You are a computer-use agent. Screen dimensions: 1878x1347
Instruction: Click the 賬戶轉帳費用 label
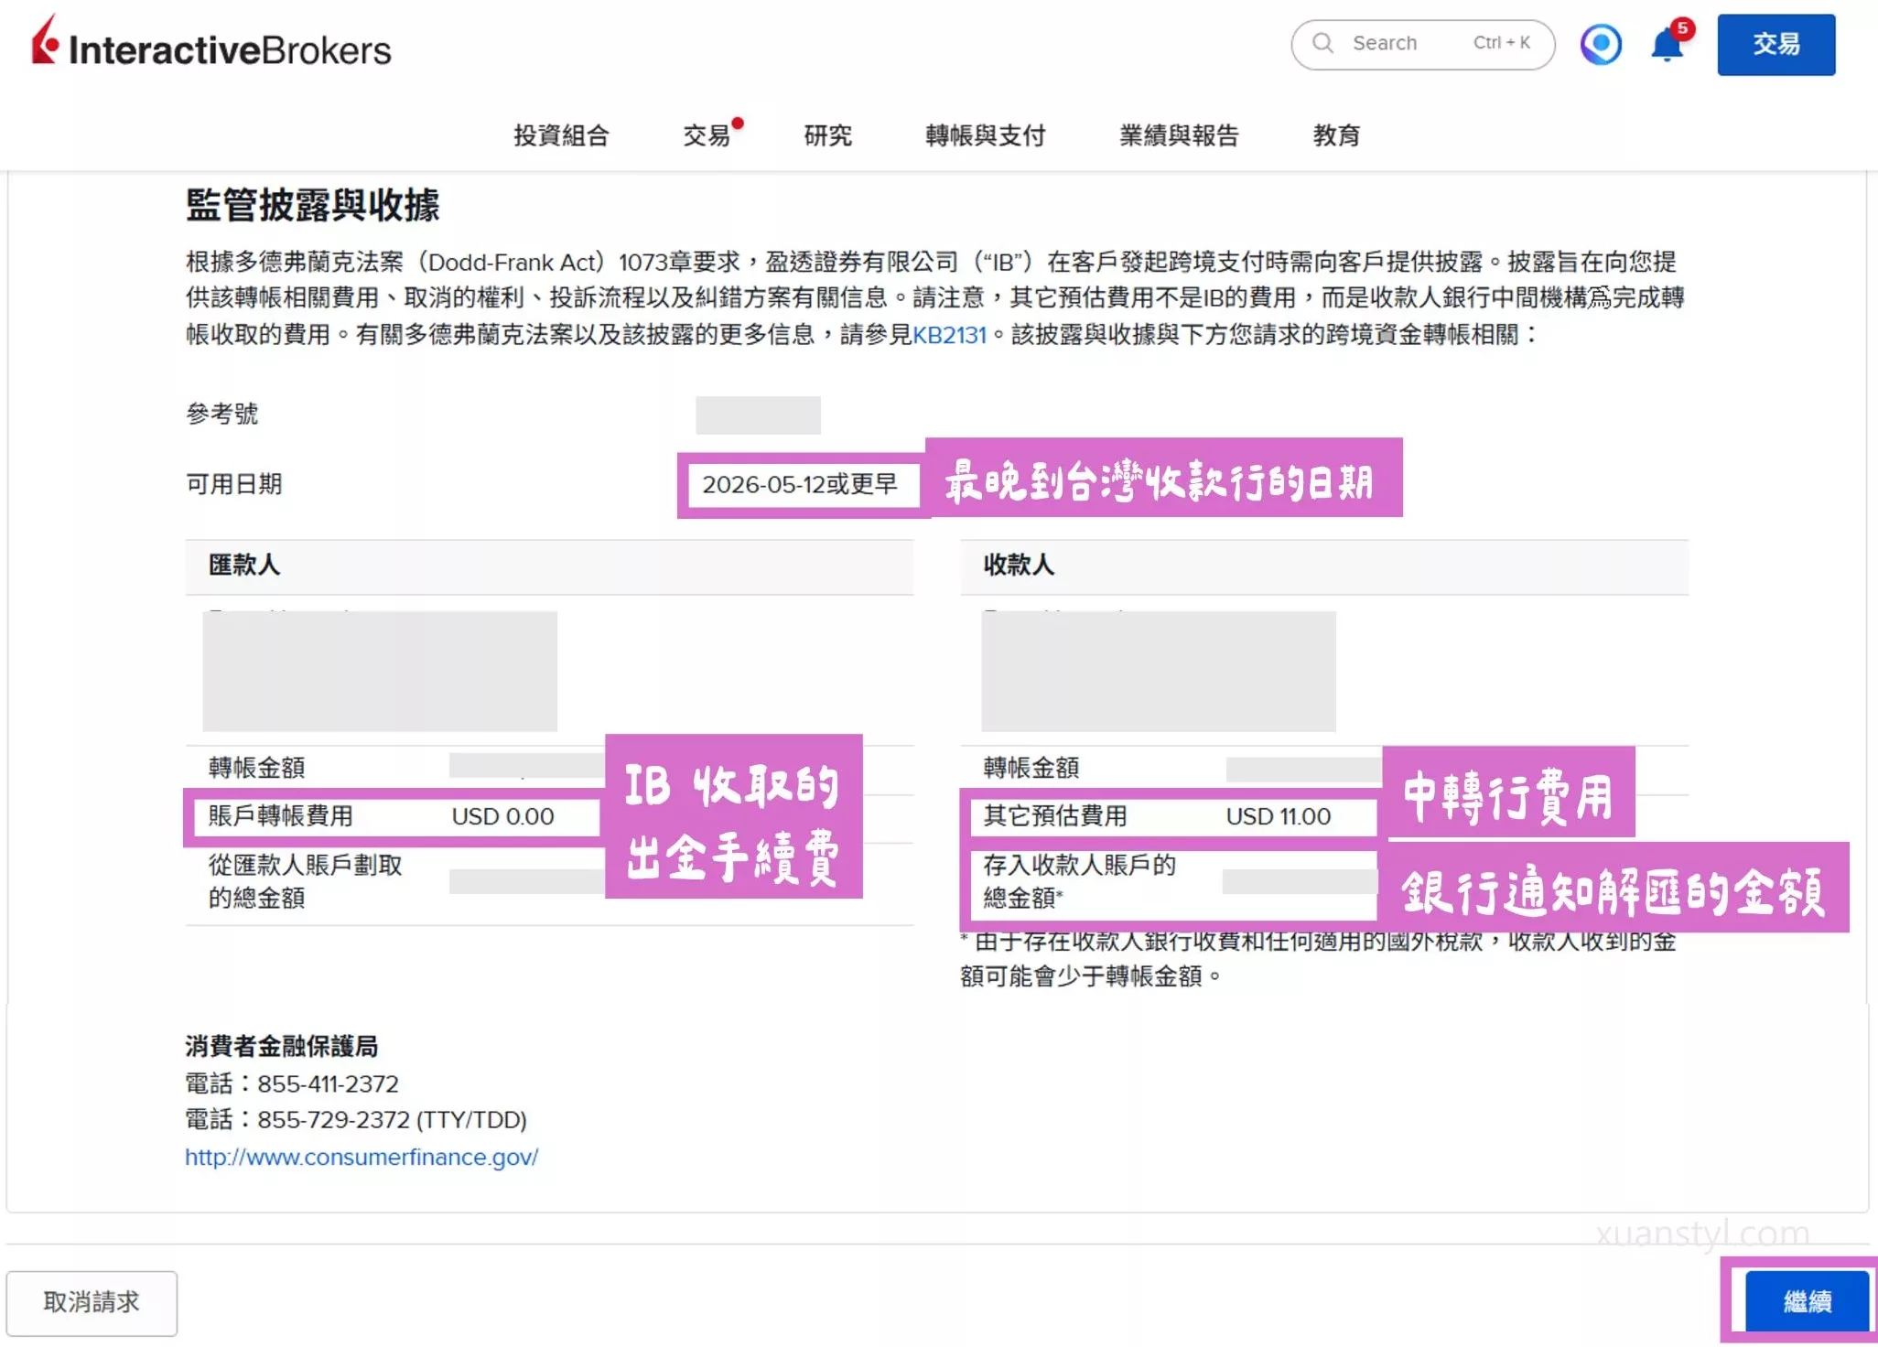click(280, 816)
